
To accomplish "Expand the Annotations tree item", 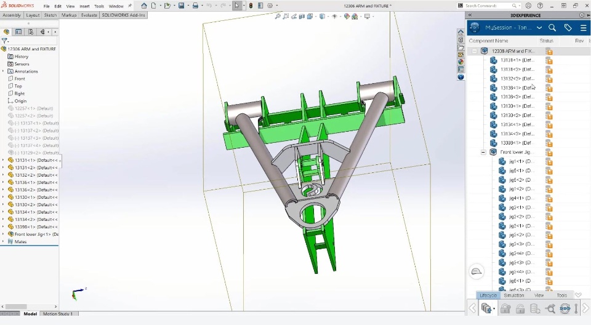I will 3,71.
